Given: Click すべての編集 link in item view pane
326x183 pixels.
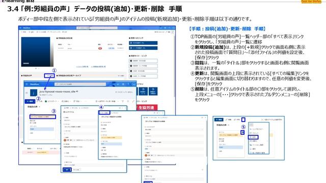Looking at the screenshot, I should (x=104, y=113).
